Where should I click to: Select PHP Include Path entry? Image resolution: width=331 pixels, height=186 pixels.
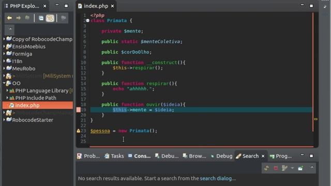36,98
